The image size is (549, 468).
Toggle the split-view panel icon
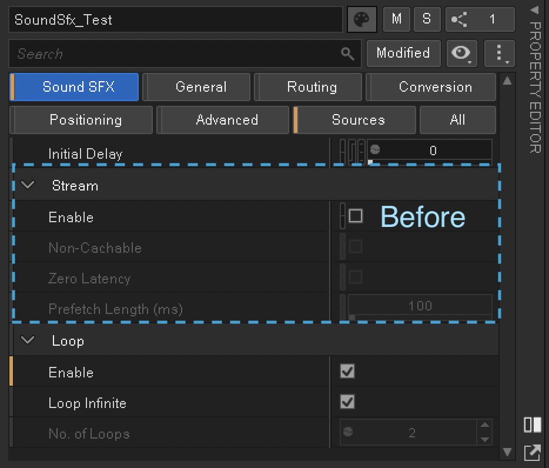pyautogui.click(x=532, y=425)
